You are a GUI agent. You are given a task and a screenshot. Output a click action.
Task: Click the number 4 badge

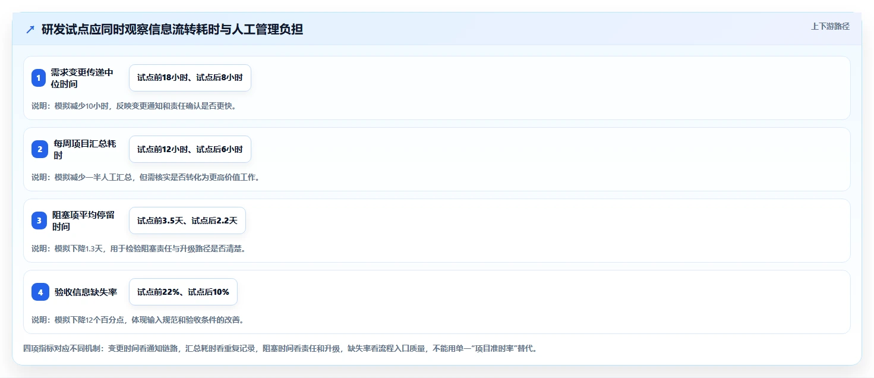coord(40,292)
